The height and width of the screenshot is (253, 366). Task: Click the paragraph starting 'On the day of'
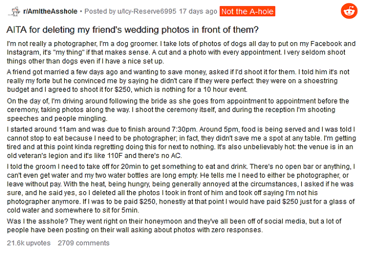178,110
